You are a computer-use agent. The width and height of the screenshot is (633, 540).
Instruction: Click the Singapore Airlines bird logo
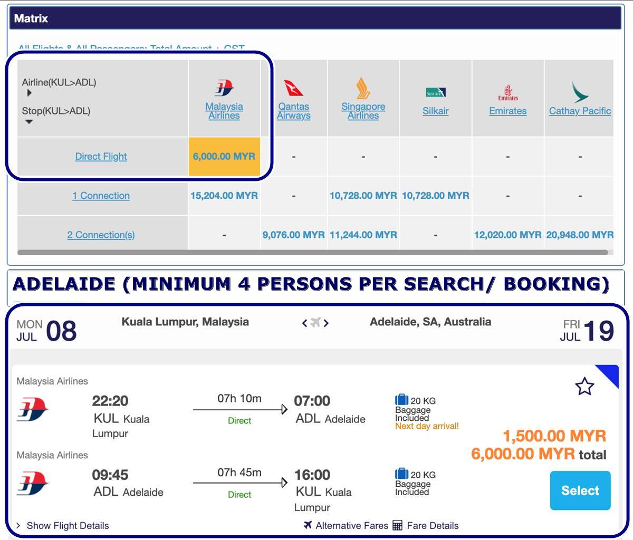pos(363,88)
